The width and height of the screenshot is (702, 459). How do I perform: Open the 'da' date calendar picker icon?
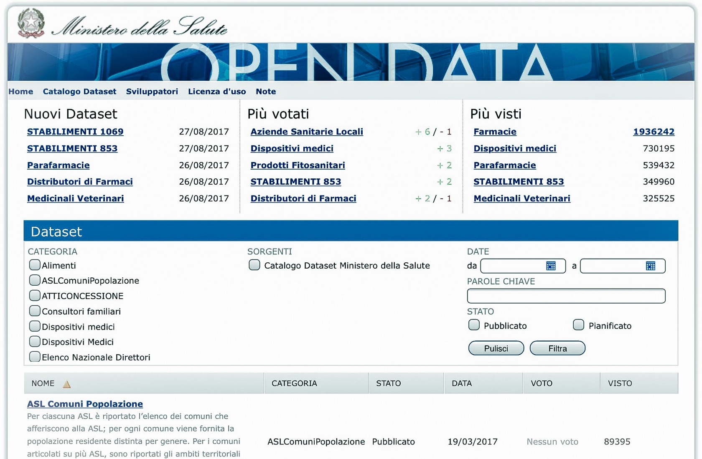(x=551, y=266)
